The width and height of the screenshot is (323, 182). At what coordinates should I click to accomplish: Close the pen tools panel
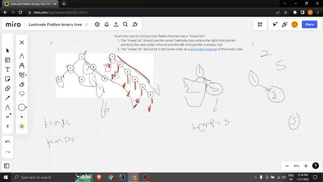coord(22,42)
